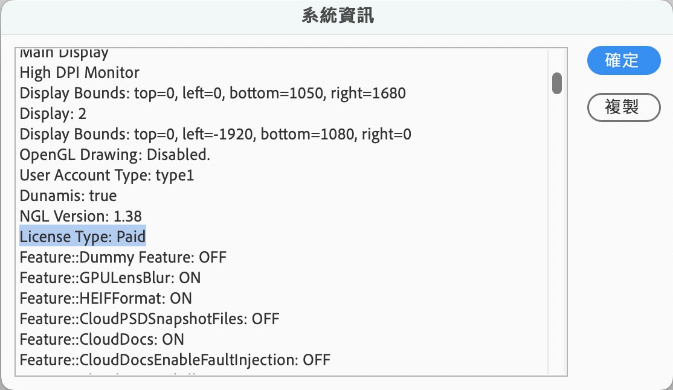
Task: Click the Feature::HEIFFormat: ON line
Action: coord(106,298)
